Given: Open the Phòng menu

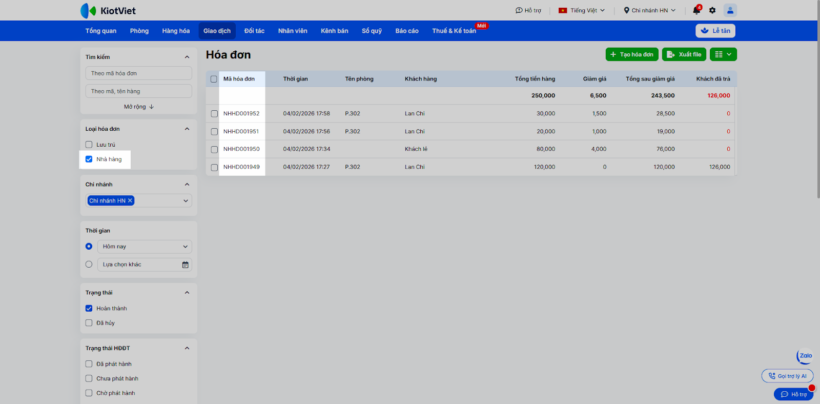Looking at the screenshot, I should [139, 31].
